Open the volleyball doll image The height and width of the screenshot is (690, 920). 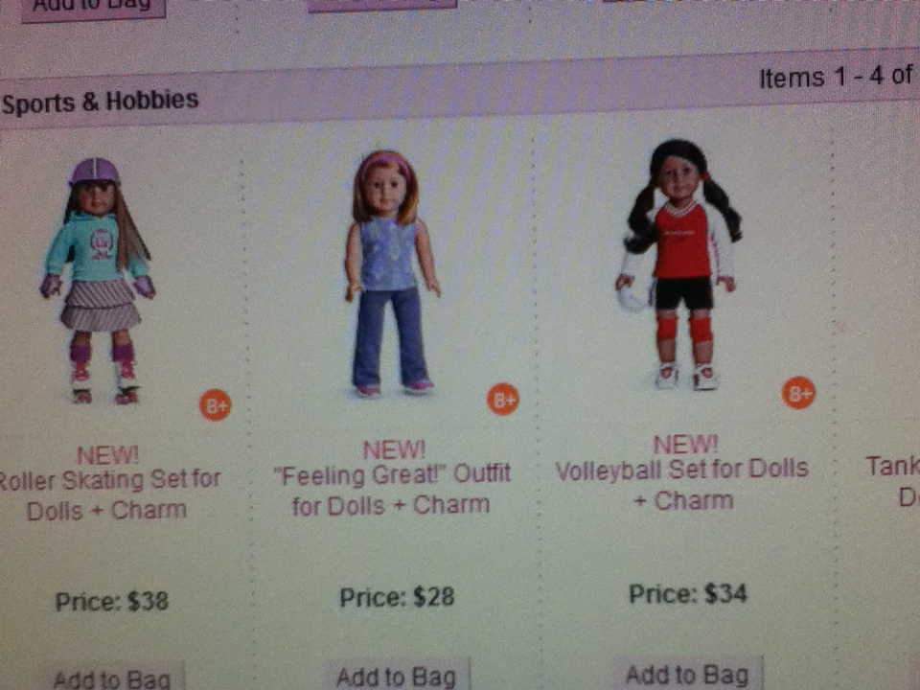click(678, 265)
